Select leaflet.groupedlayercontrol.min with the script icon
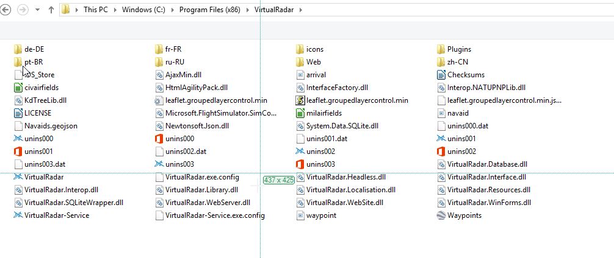614x258 pixels. tap(352, 100)
